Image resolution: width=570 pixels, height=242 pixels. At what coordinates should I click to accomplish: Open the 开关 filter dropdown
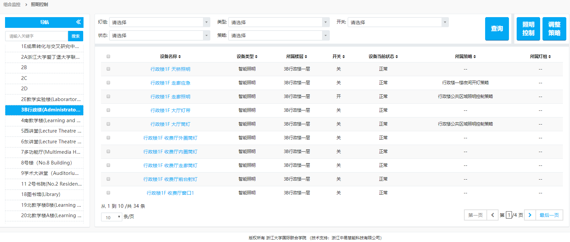tap(398, 22)
